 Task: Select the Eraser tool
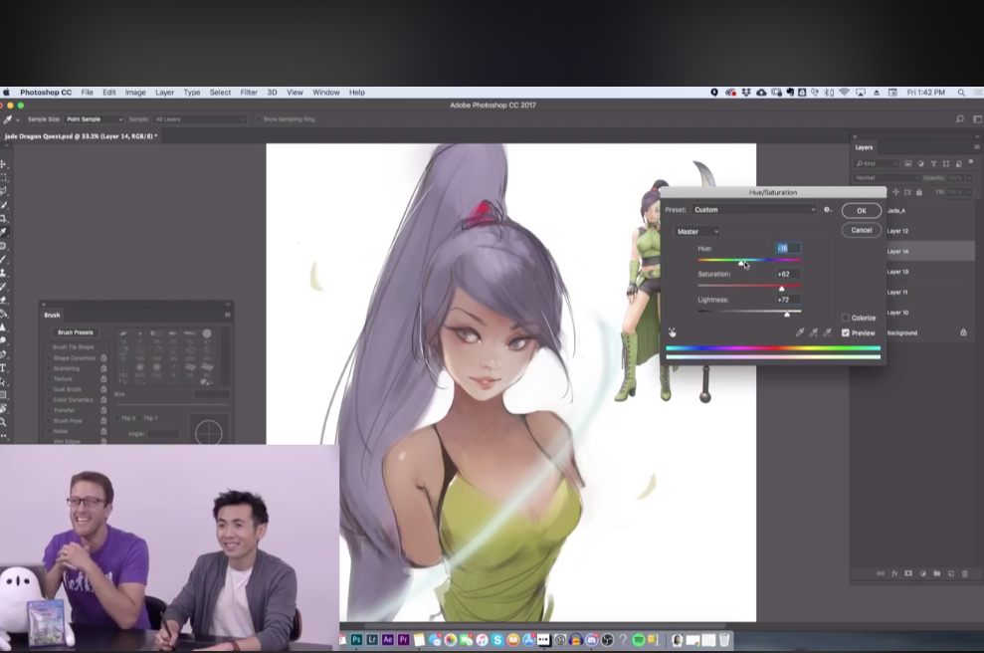[x=4, y=301]
